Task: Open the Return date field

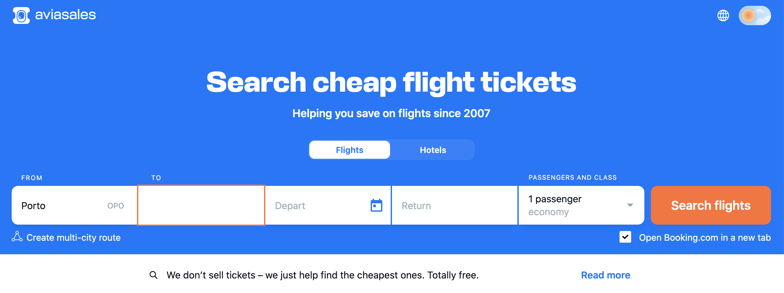Action: coord(455,205)
